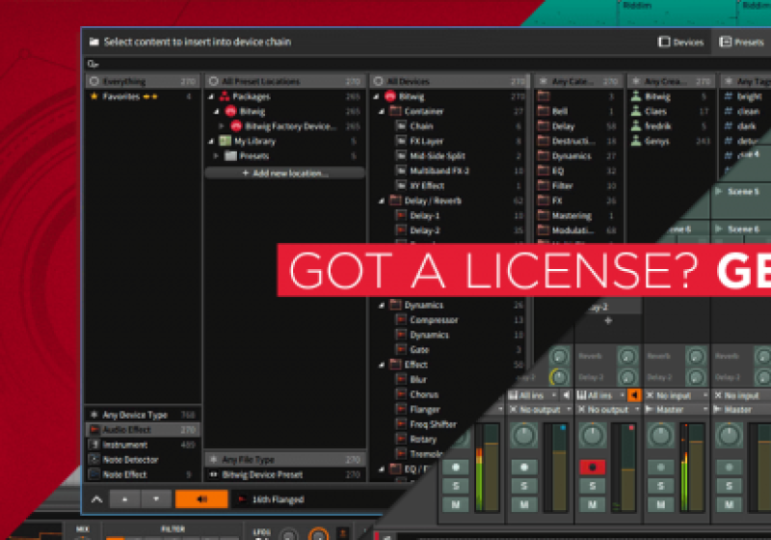Viewport: 771px width, 540px height.
Task: Collapse the Packages tree node
Action: (x=211, y=96)
